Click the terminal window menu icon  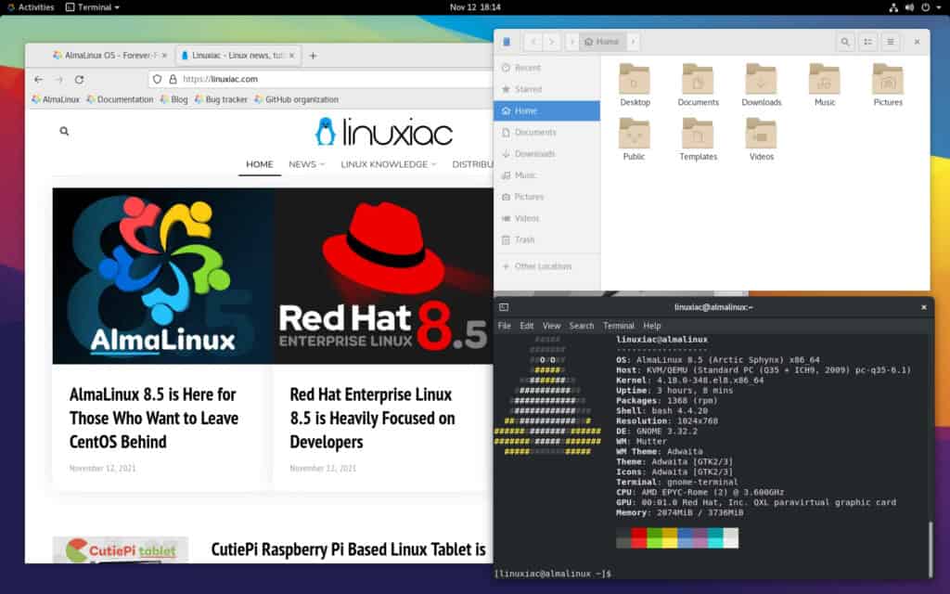point(504,307)
